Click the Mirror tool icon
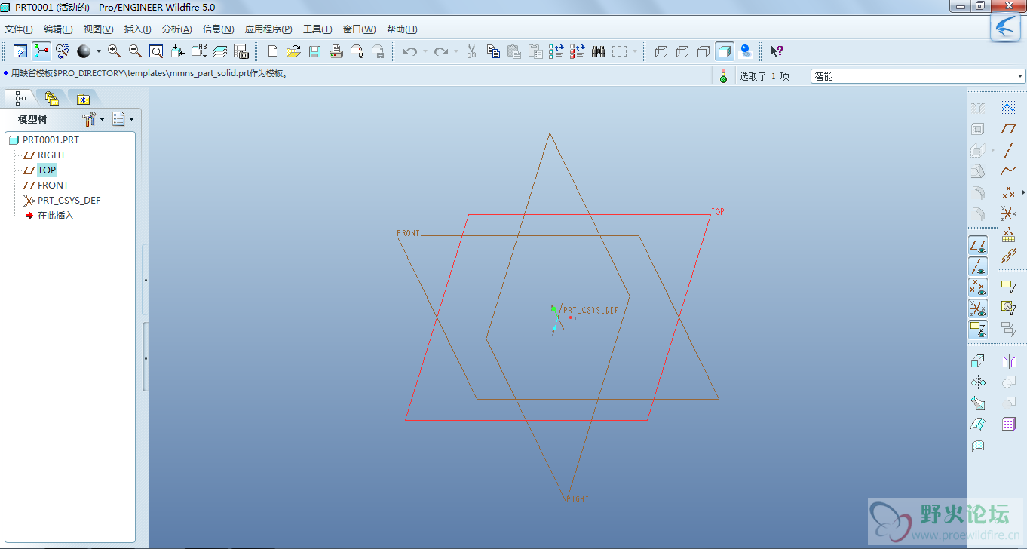 click(1008, 361)
